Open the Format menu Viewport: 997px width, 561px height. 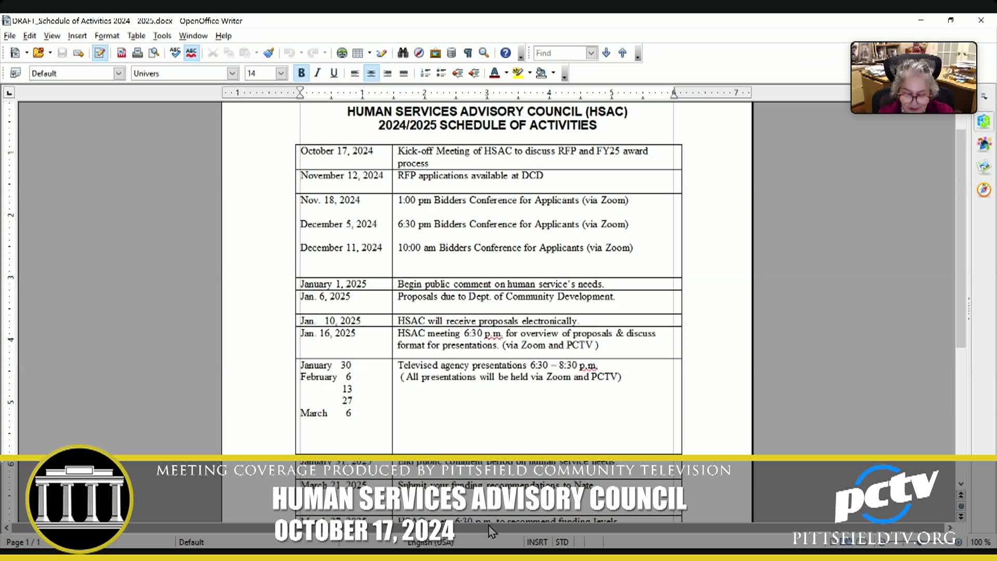107,36
